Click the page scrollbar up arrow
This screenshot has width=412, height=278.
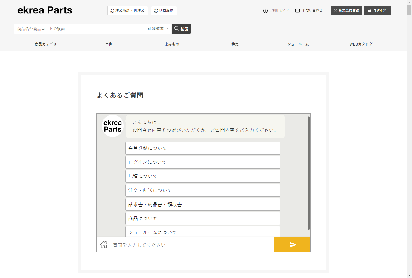click(x=409, y=2)
